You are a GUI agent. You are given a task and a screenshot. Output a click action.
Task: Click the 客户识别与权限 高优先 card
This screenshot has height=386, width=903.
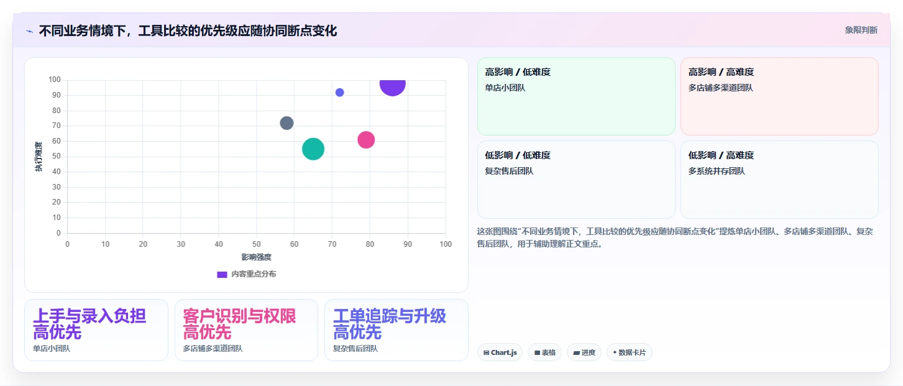(246, 330)
